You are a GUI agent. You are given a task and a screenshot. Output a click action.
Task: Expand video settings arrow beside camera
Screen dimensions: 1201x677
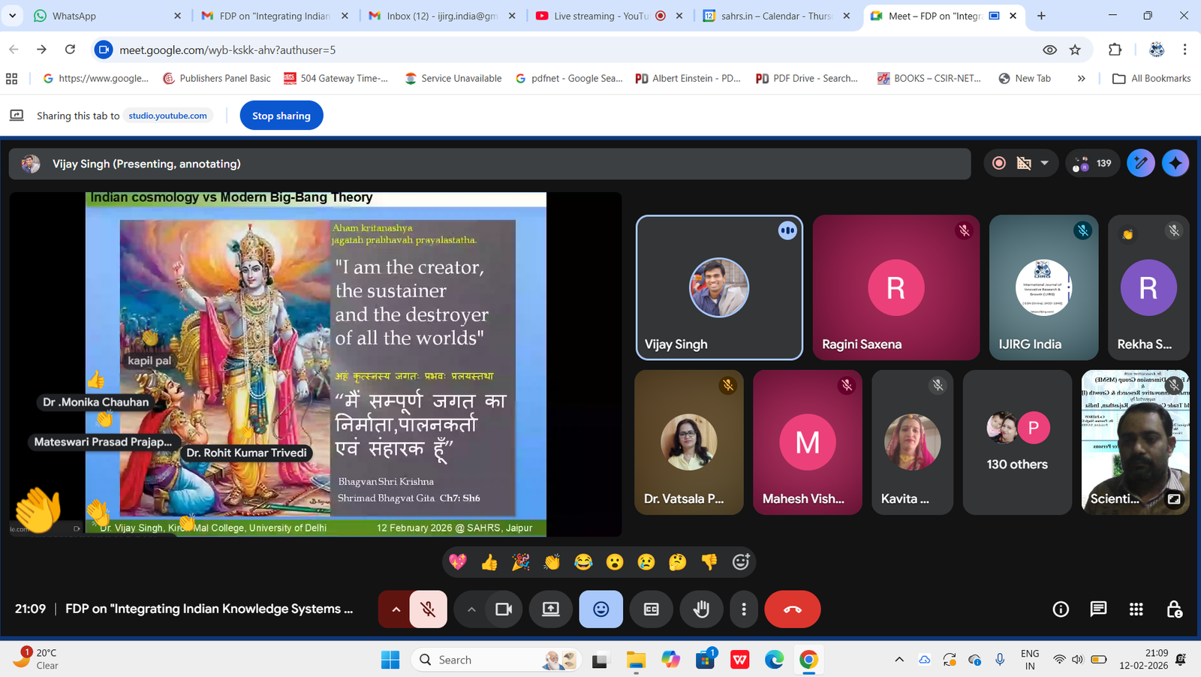coord(471,609)
